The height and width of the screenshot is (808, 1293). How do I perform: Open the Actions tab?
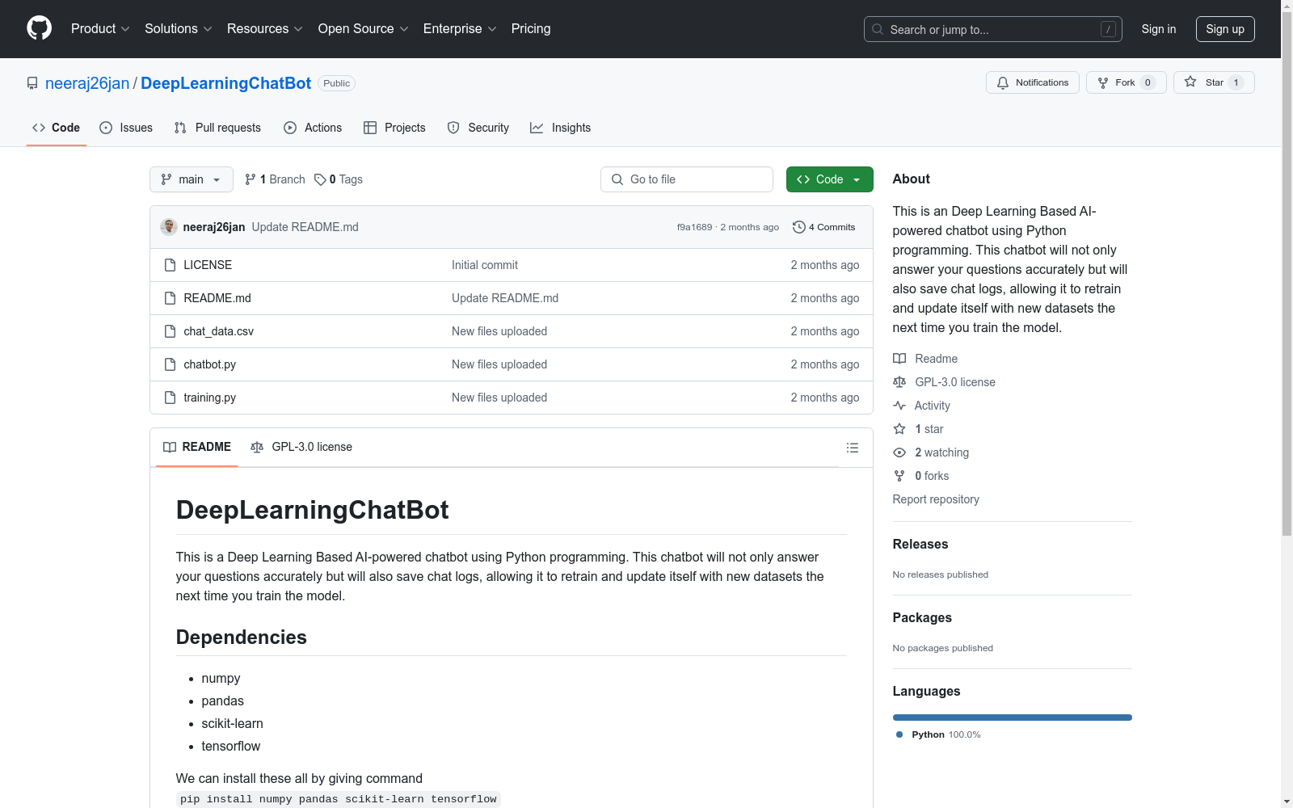[313, 128]
